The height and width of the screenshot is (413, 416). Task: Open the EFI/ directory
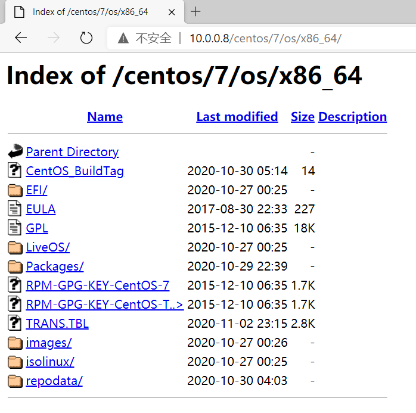click(x=36, y=190)
